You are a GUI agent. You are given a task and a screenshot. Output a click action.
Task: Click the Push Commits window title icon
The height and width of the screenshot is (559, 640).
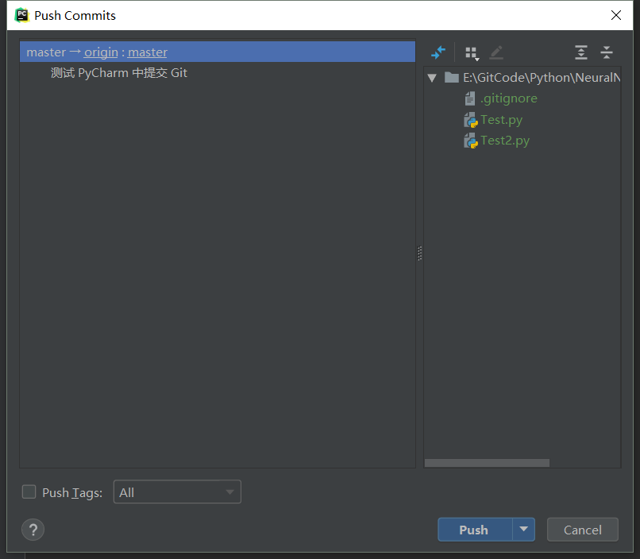click(x=21, y=15)
